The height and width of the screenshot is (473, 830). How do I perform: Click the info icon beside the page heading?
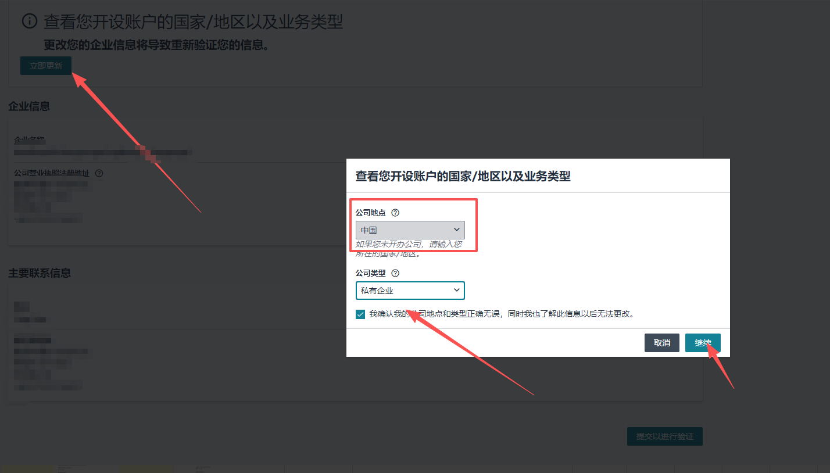point(30,21)
